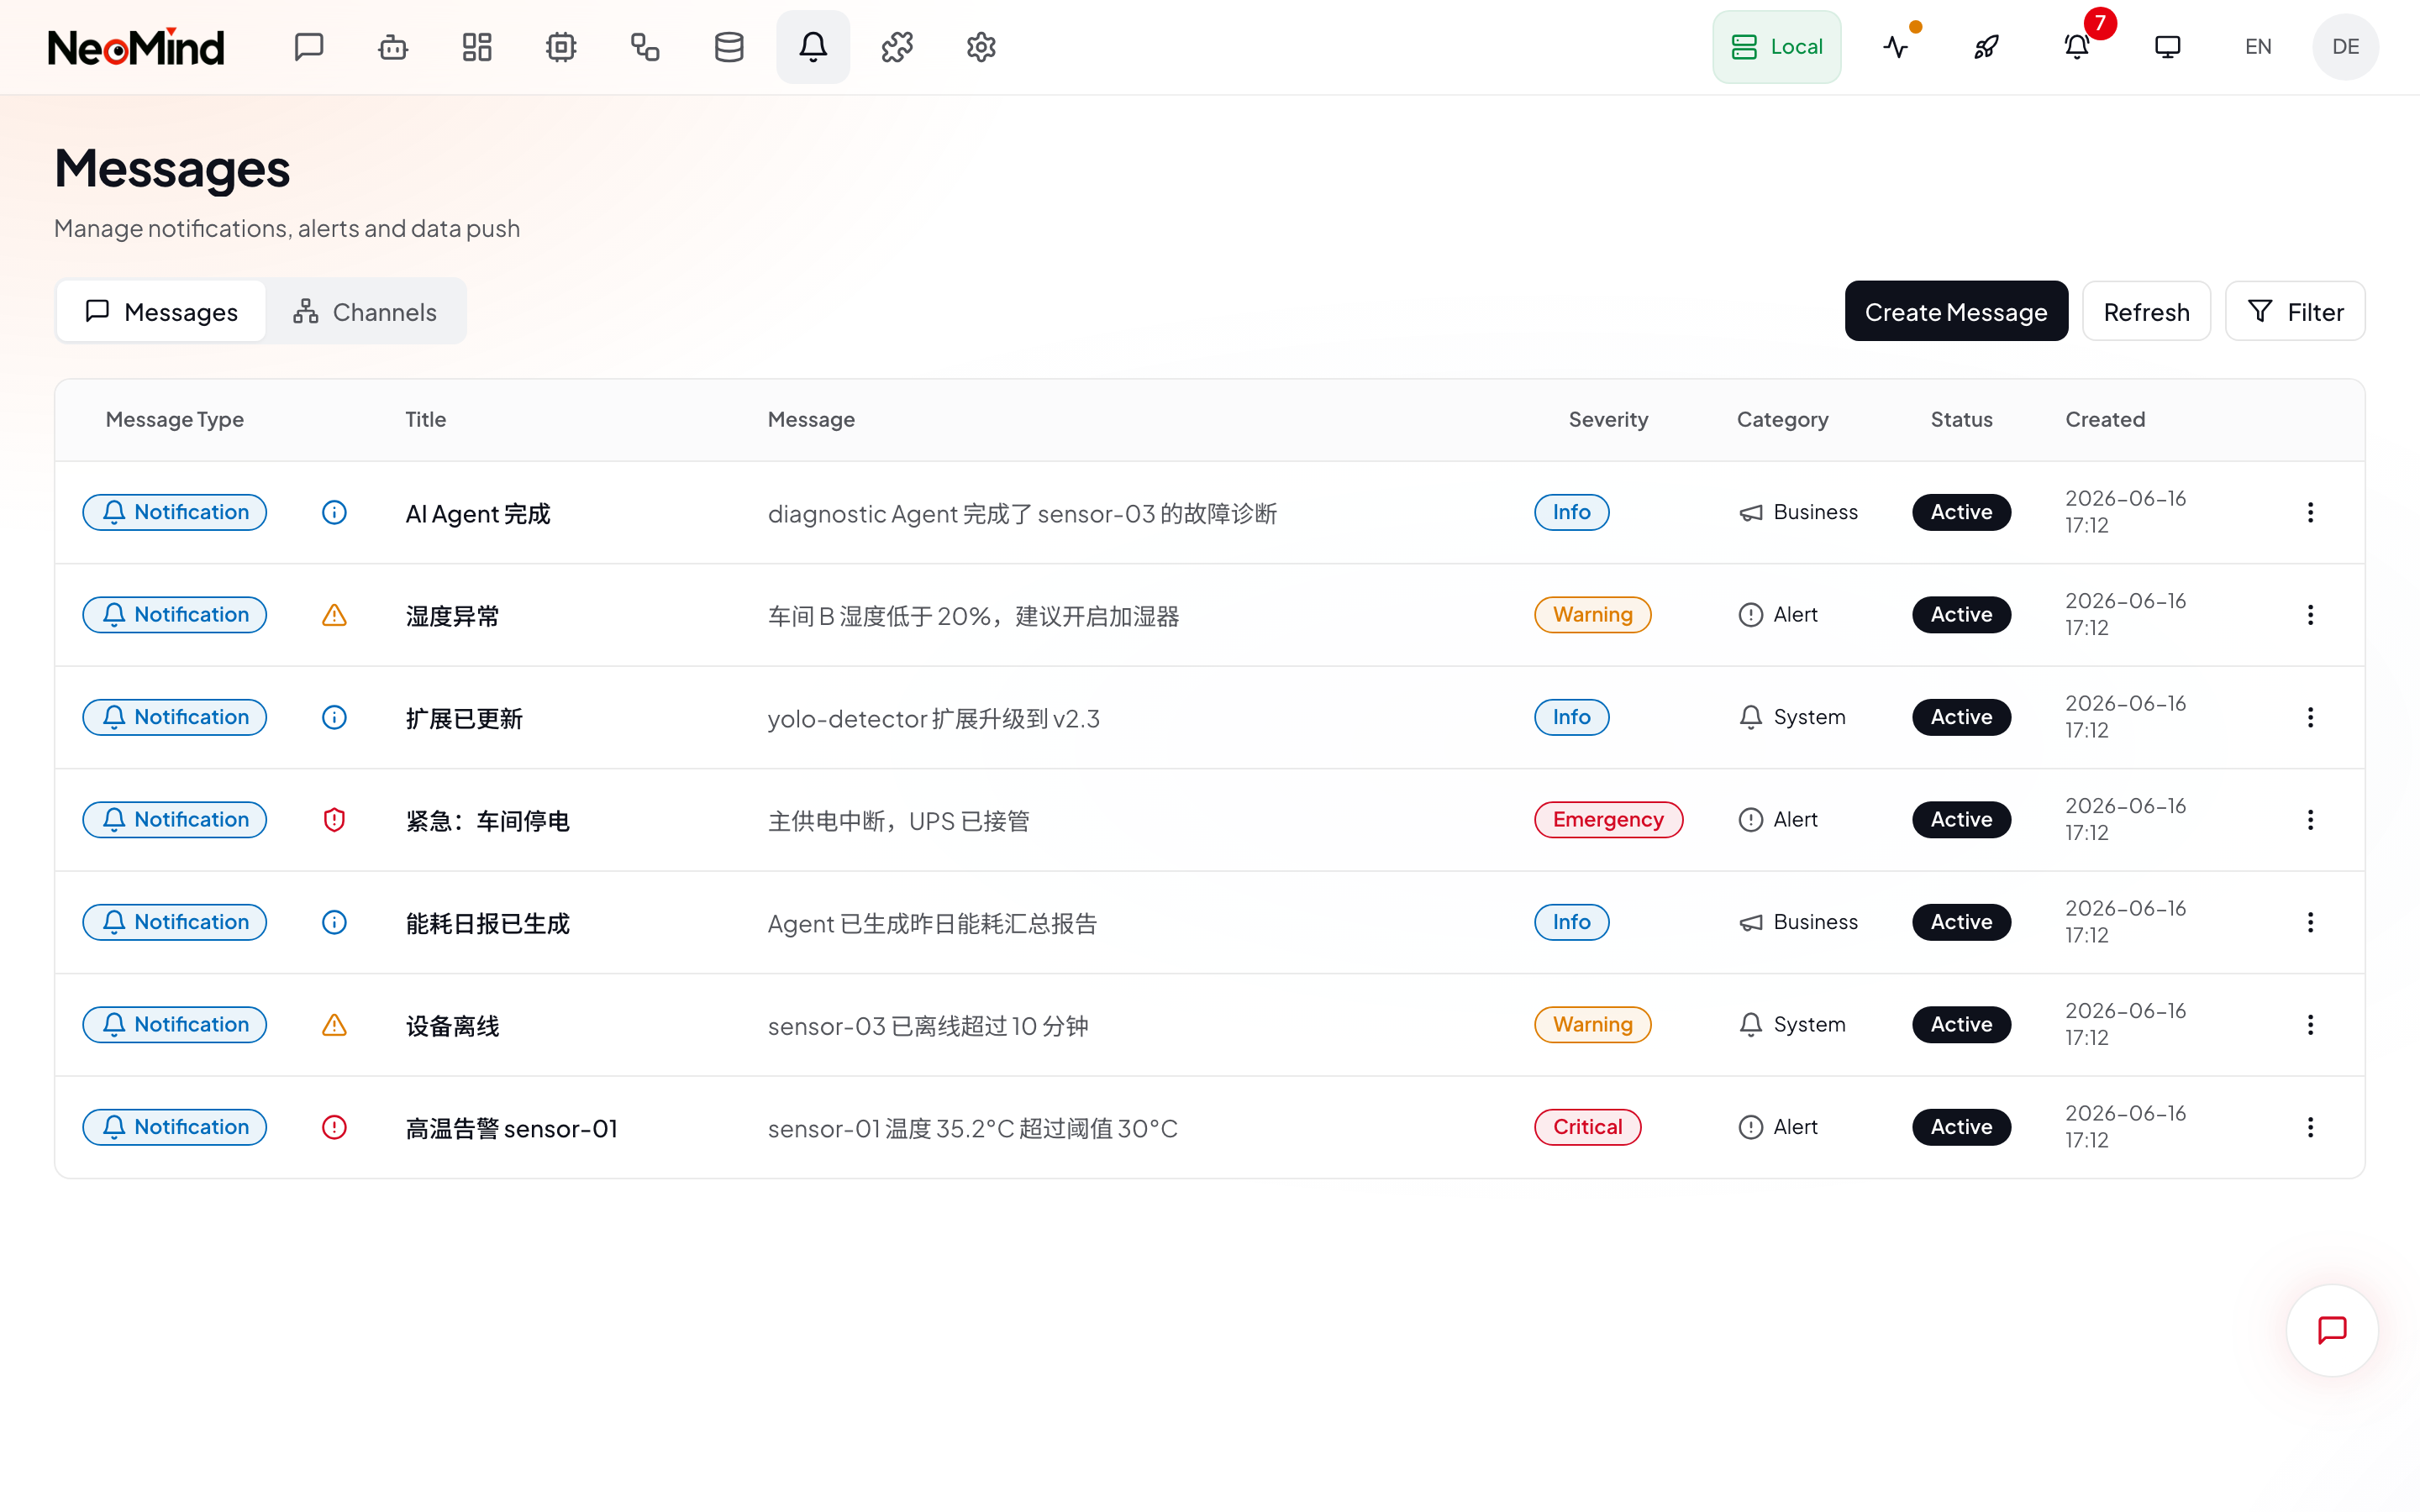Open the settings gear icon
This screenshot has width=2420, height=1512.
click(981, 47)
